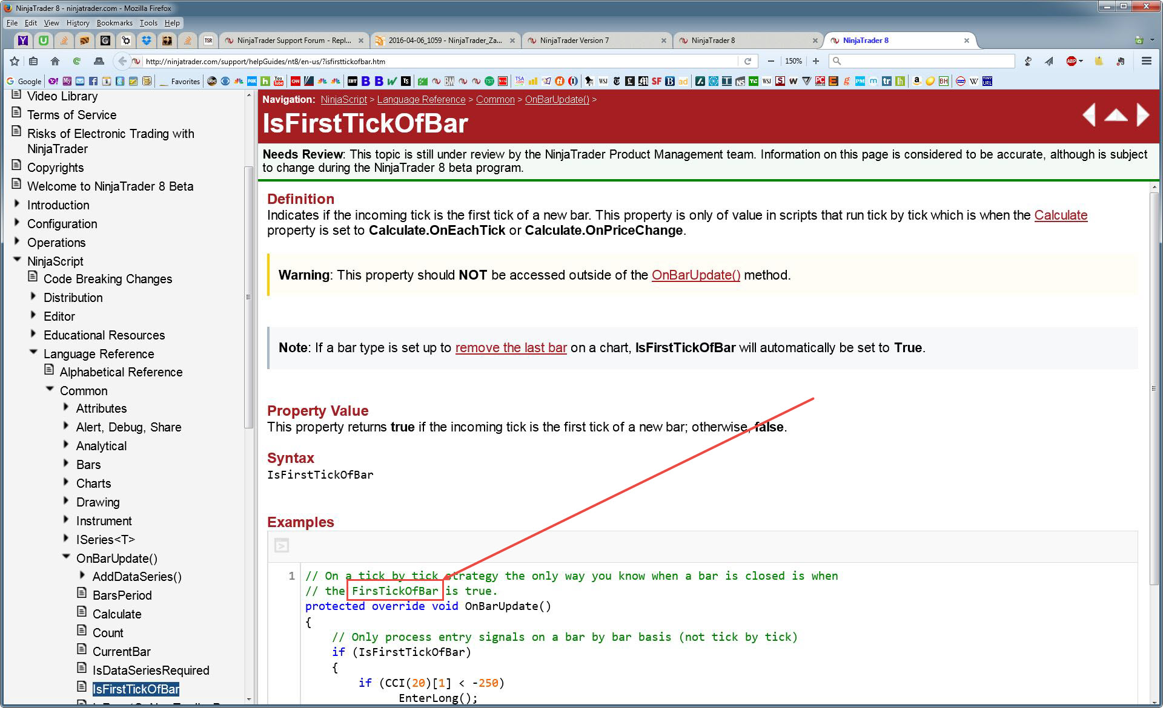The height and width of the screenshot is (708, 1163).
Task: Go to previous topic arrow
Action: [1089, 115]
